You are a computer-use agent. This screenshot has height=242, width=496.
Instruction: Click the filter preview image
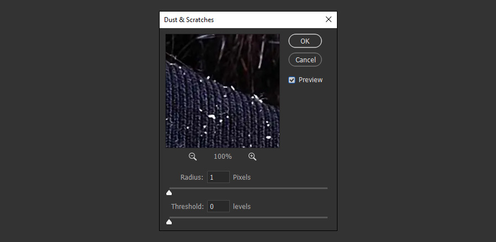click(223, 91)
